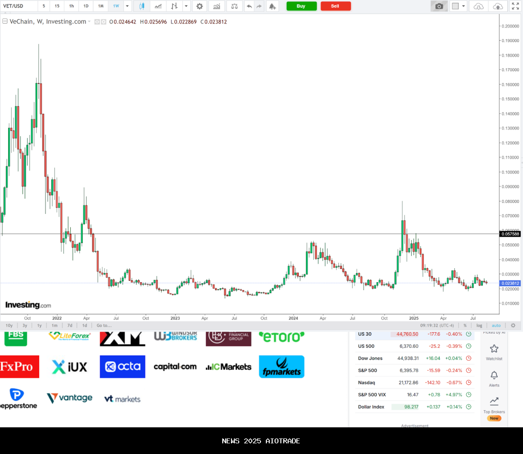Click the undo arrow in toolbar

click(x=249, y=6)
